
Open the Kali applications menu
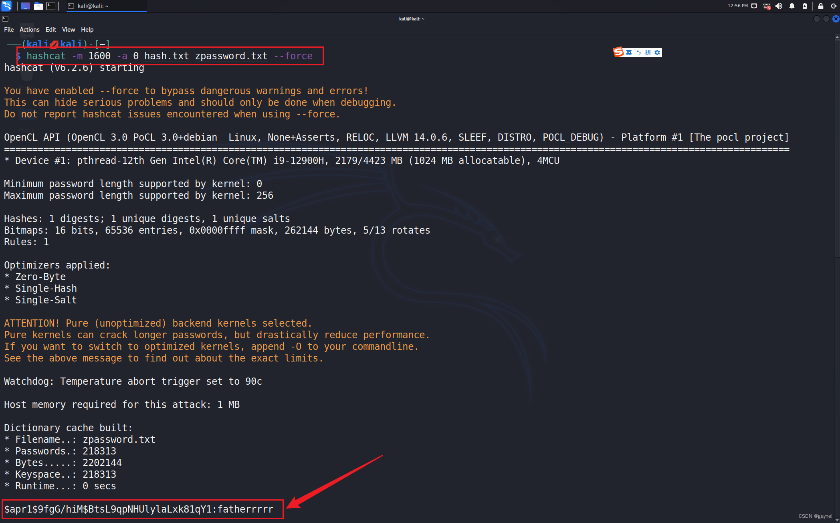pos(6,6)
